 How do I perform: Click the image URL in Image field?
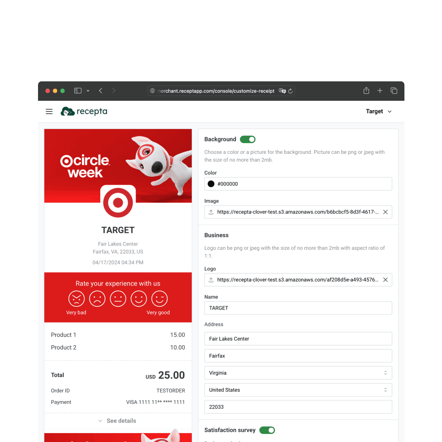[297, 212]
